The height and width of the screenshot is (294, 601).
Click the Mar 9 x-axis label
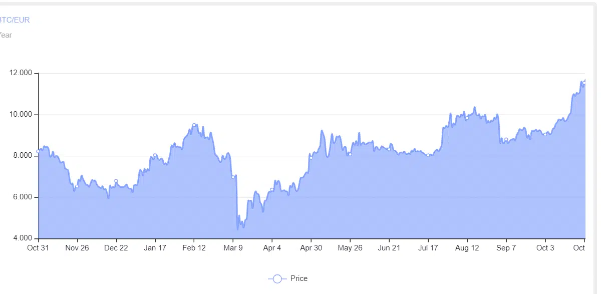click(233, 248)
